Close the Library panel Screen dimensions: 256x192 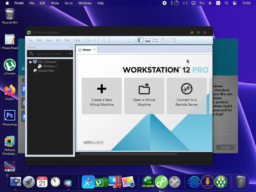coord(72,47)
